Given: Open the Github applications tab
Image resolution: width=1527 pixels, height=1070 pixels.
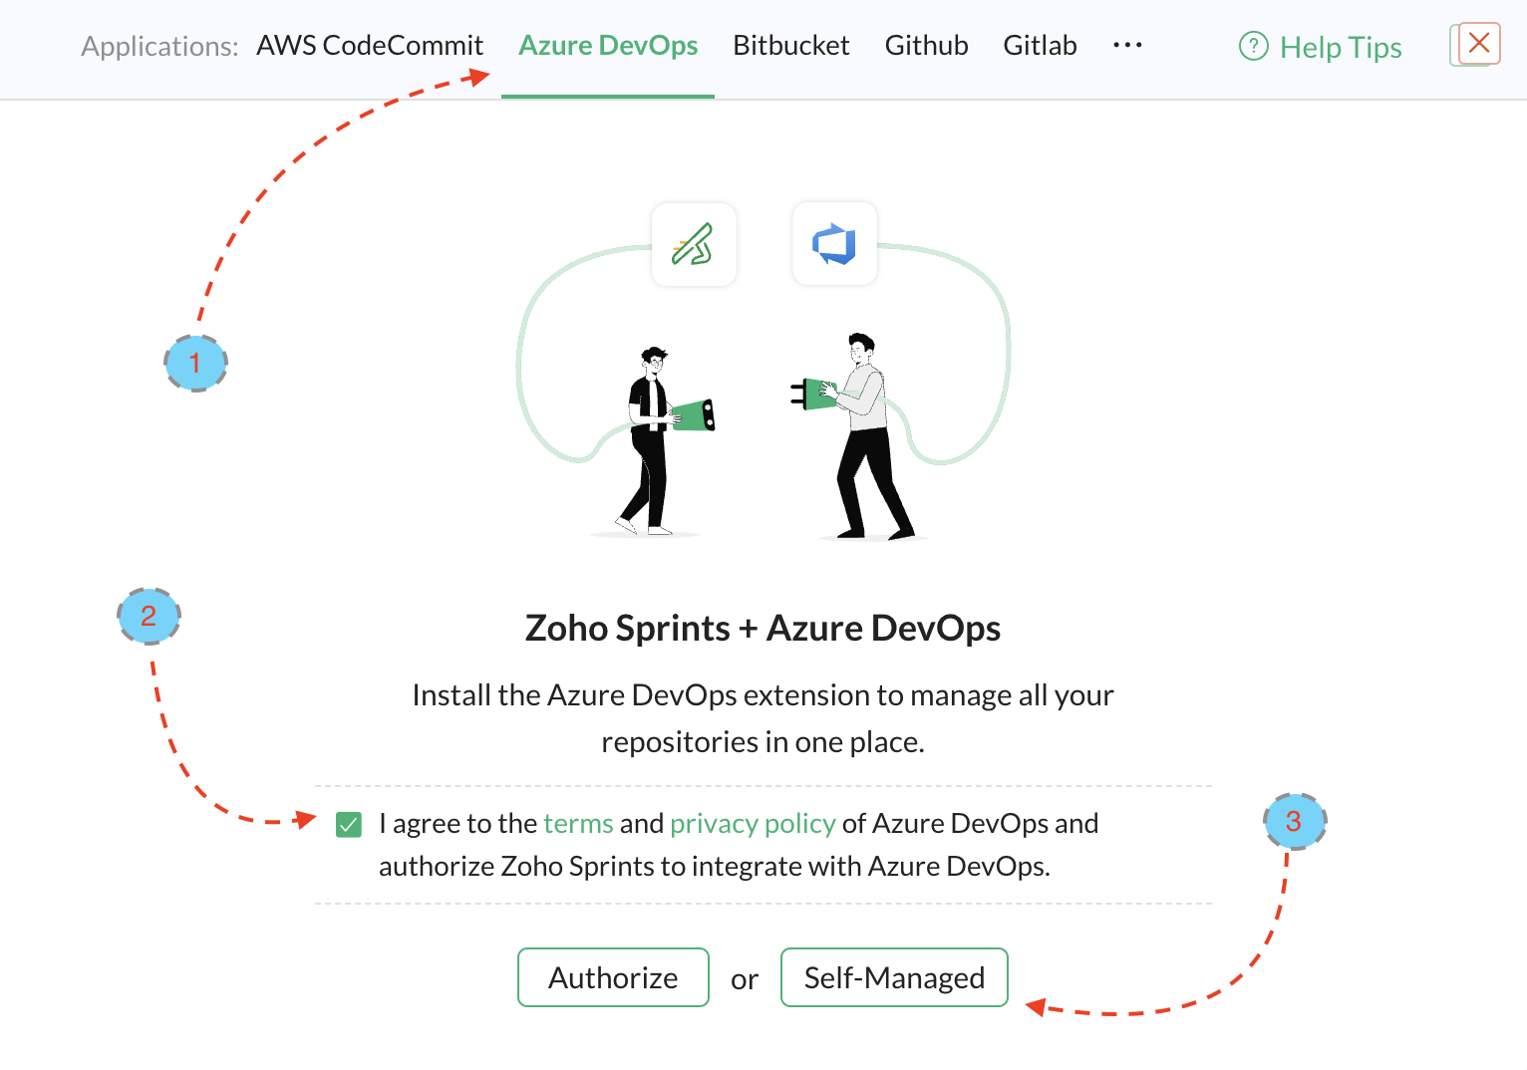Looking at the screenshot, I should point(927,46).
